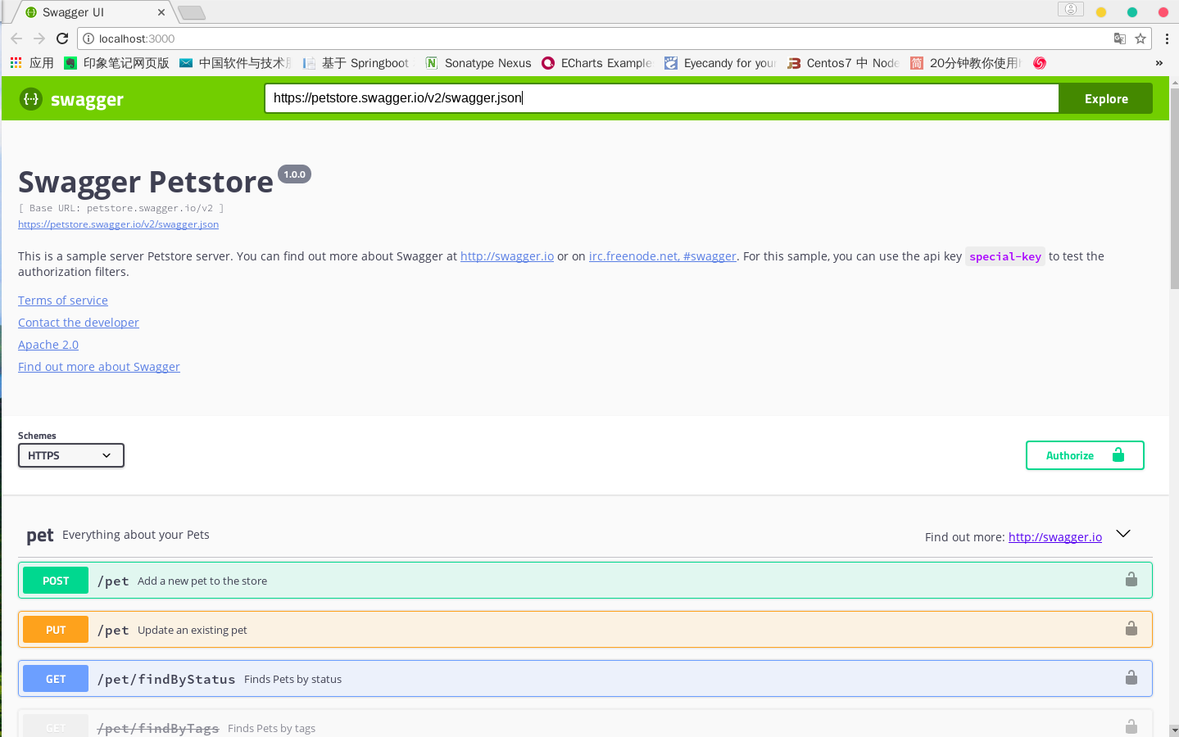Click the Swagger Petstore title
This screenshot has width=1179, height=737.
146,182
